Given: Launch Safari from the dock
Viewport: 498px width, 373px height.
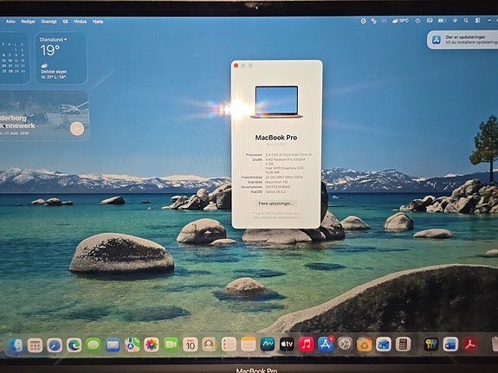Looking at the screenshot, I should click(55, 345).
